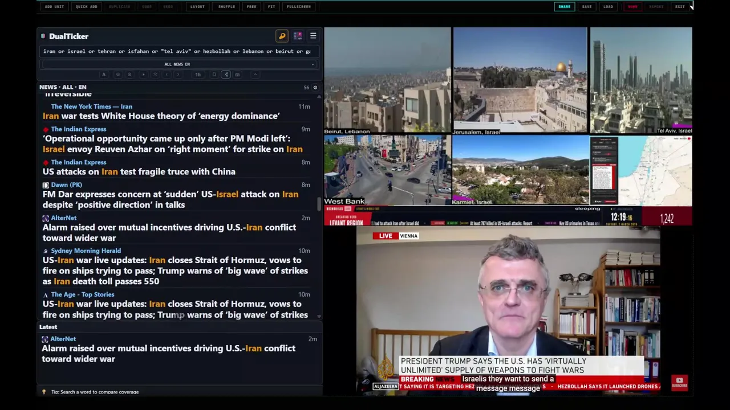The image size is (730, 410).
Task: Click the red NUKE button
Action: coord(632,7)
